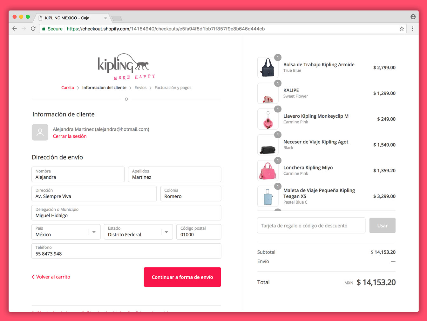Click the green secure padlock icon
The image size is (427, 321).
click(44, 29)
